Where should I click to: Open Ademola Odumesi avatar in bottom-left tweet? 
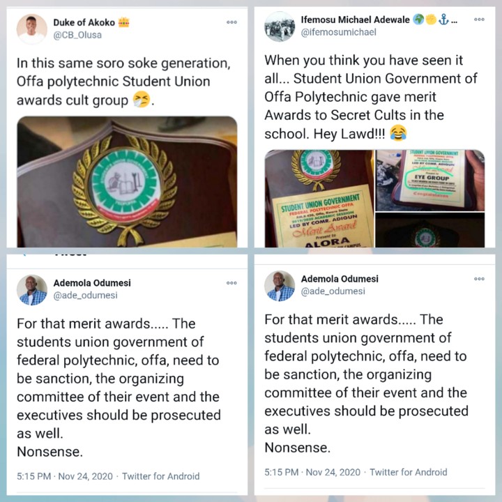point(31,290)
